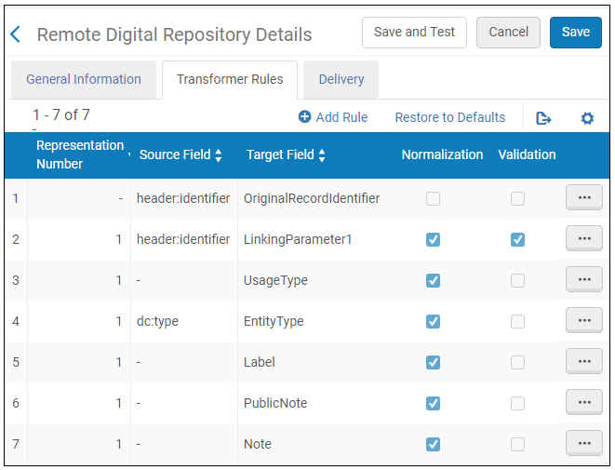The height and width of the screenshot is (470, 615).
Task: Click the Save and Test button
Action: point(414,33)
